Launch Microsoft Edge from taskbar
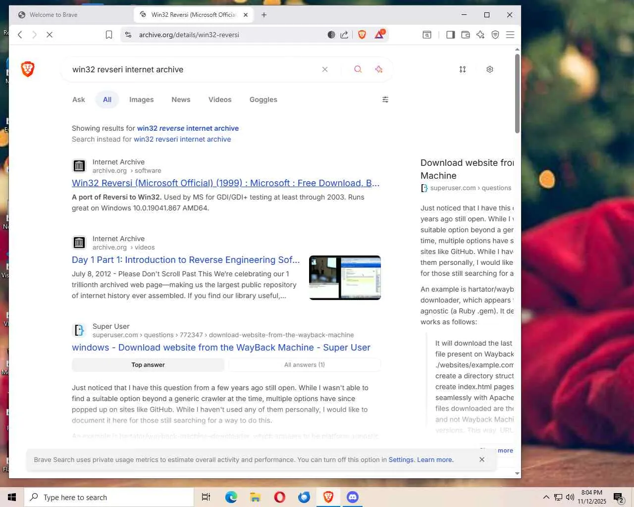The image size is (634, 507). [231, 497]
